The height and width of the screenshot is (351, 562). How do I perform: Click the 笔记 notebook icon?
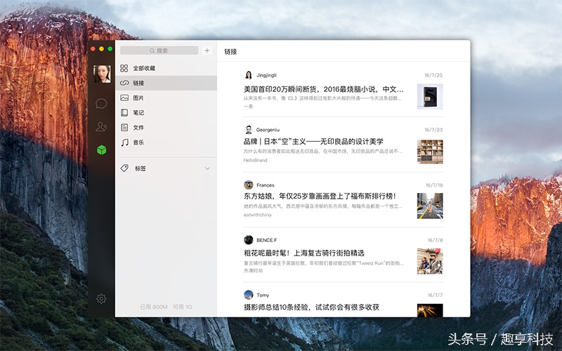(x=124, y=113)
